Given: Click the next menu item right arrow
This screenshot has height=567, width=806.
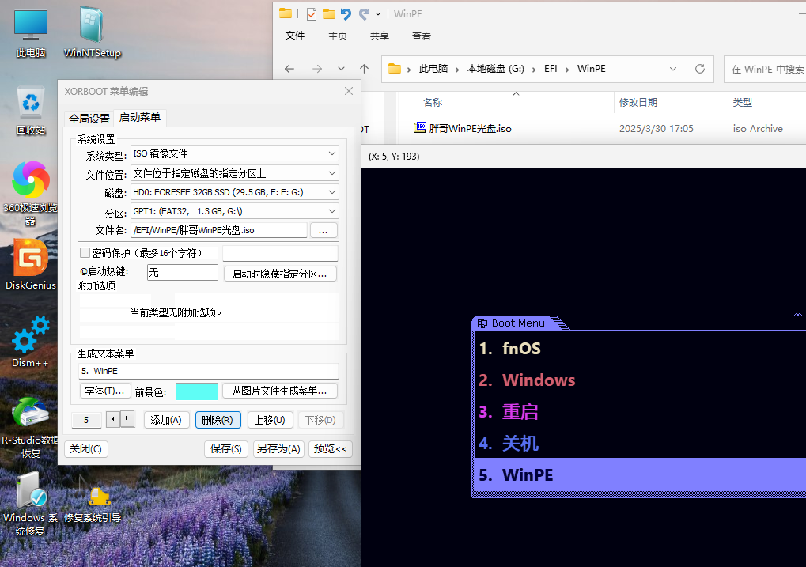Looking at the screenshot, I should (127, 419).
